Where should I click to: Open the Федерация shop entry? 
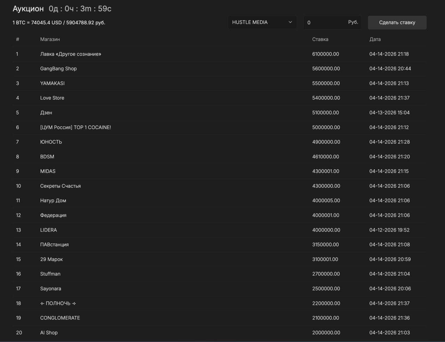coord(53,215)
